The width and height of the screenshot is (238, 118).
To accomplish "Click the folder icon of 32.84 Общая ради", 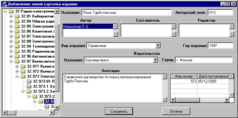I will click(17, 21).
